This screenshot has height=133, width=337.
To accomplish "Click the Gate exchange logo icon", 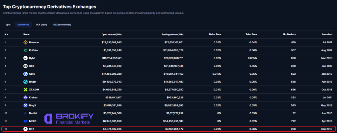I will pyautogui.click(x=25, y=74).
